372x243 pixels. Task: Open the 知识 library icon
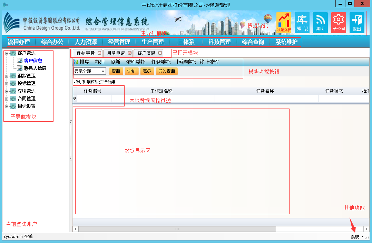point(302,23)
